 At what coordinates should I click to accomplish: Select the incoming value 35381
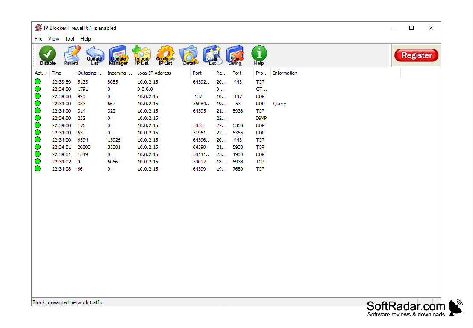coord(114,147)
